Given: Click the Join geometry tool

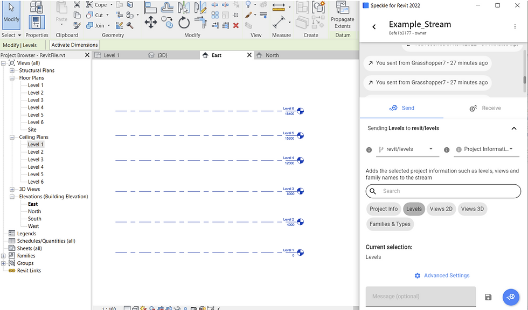Looking at the screenshot, I should click(x=96, y=25).
